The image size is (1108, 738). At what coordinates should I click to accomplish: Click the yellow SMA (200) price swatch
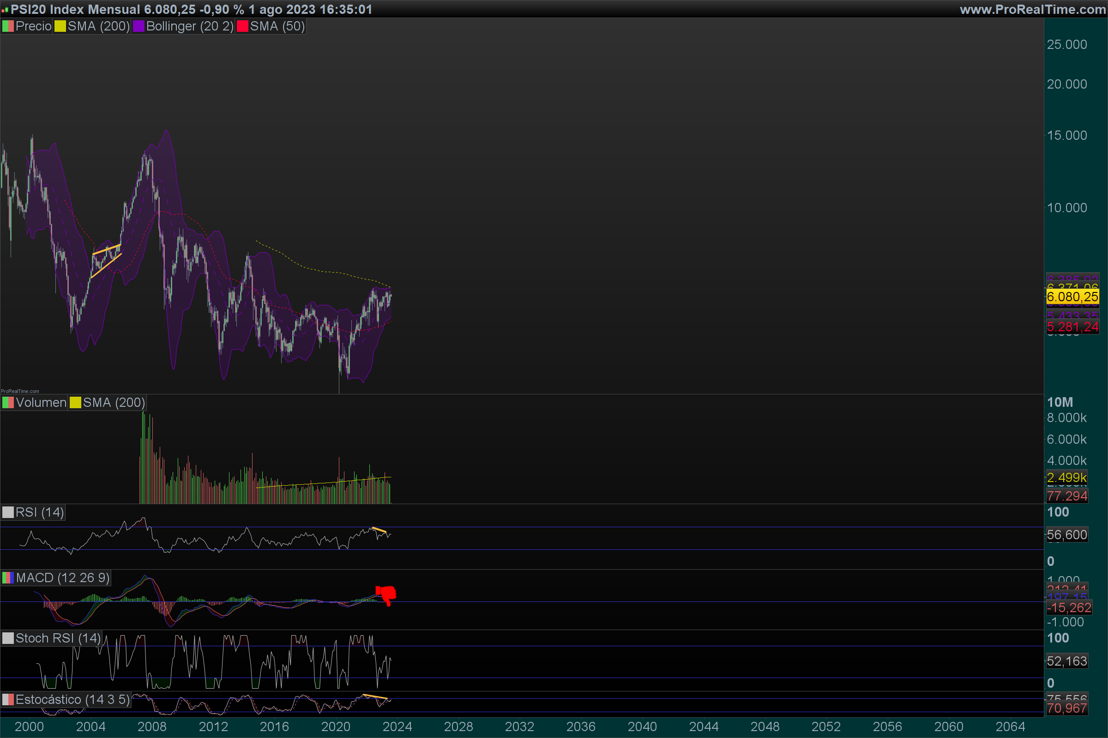tap(60, 26)
